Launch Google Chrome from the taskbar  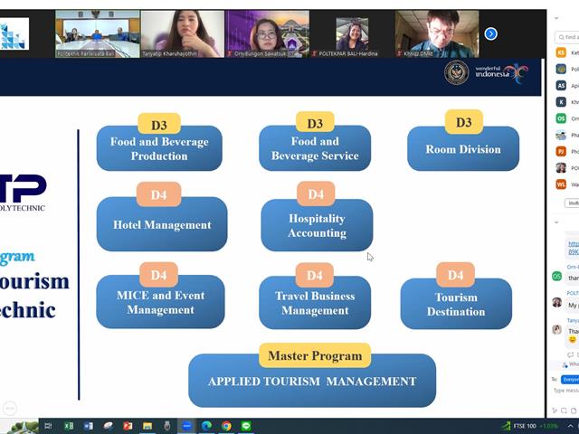(226, 426)
